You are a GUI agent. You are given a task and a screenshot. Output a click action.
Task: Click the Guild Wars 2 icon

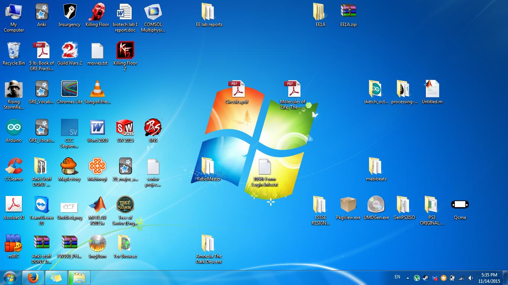tap(70, 50)
